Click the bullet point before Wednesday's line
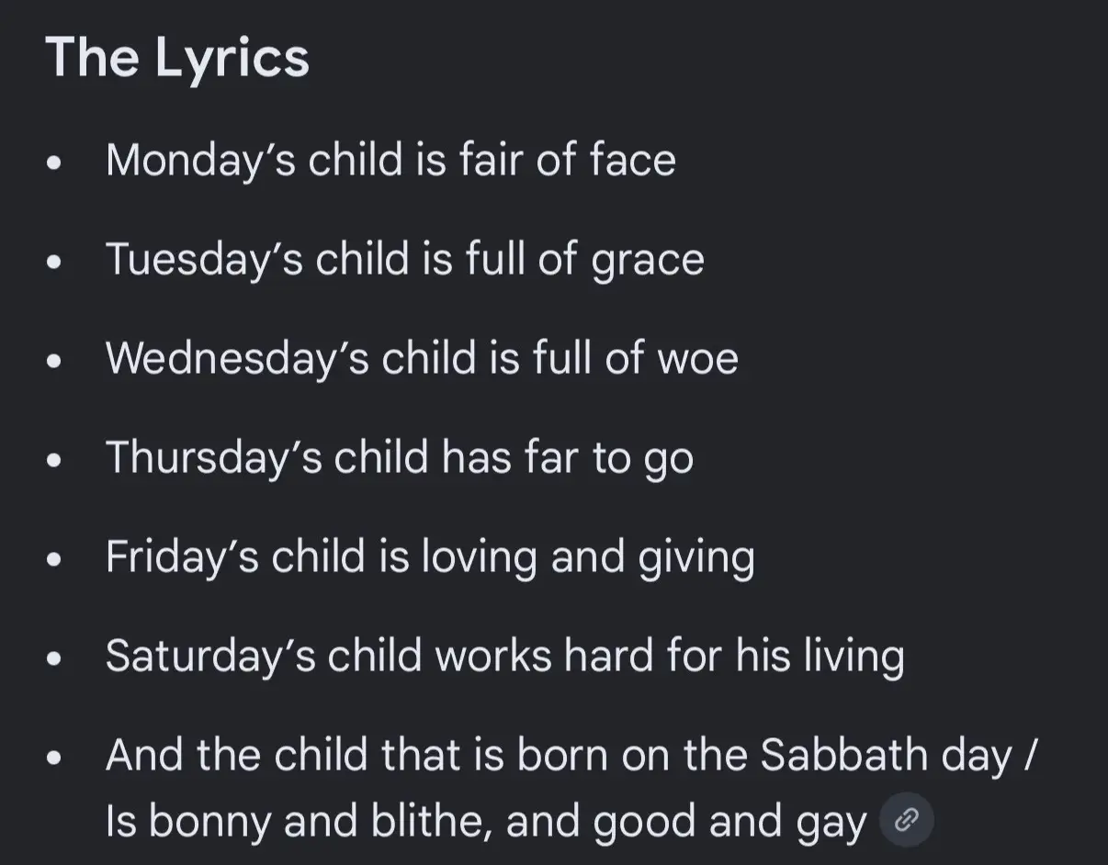 [55, 362]
